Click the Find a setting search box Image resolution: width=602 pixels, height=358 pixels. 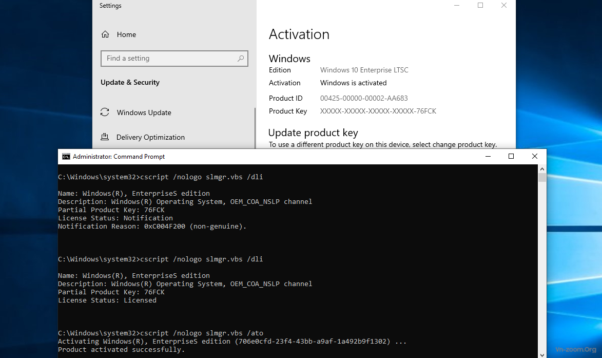(174, 59)
